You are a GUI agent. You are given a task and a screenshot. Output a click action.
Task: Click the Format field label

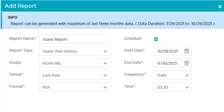17,86
